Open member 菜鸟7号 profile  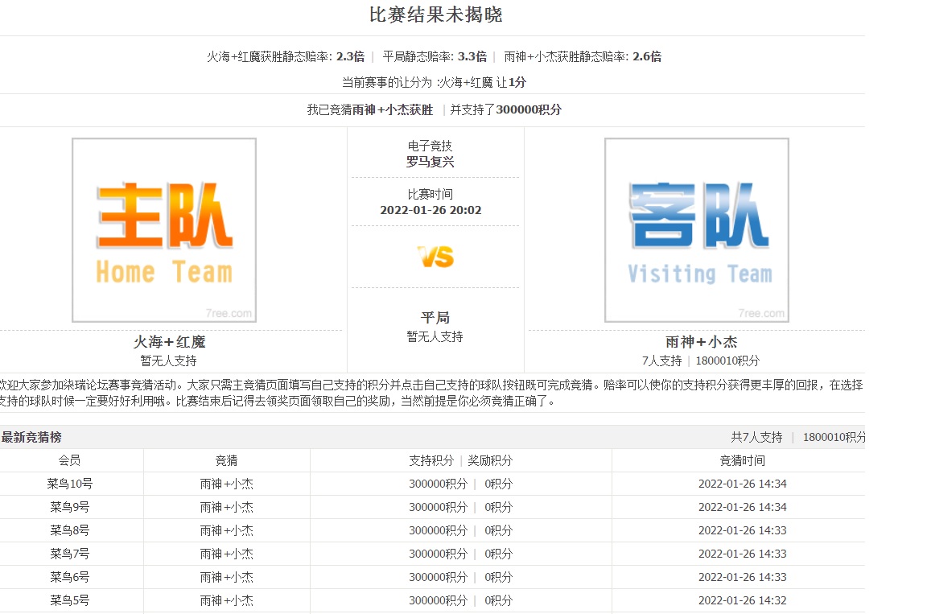(70, 554)
